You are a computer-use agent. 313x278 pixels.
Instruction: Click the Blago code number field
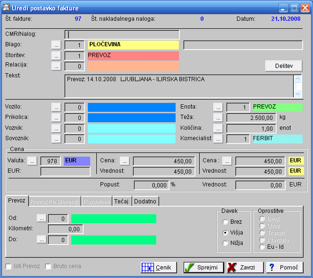coord(75,45)
